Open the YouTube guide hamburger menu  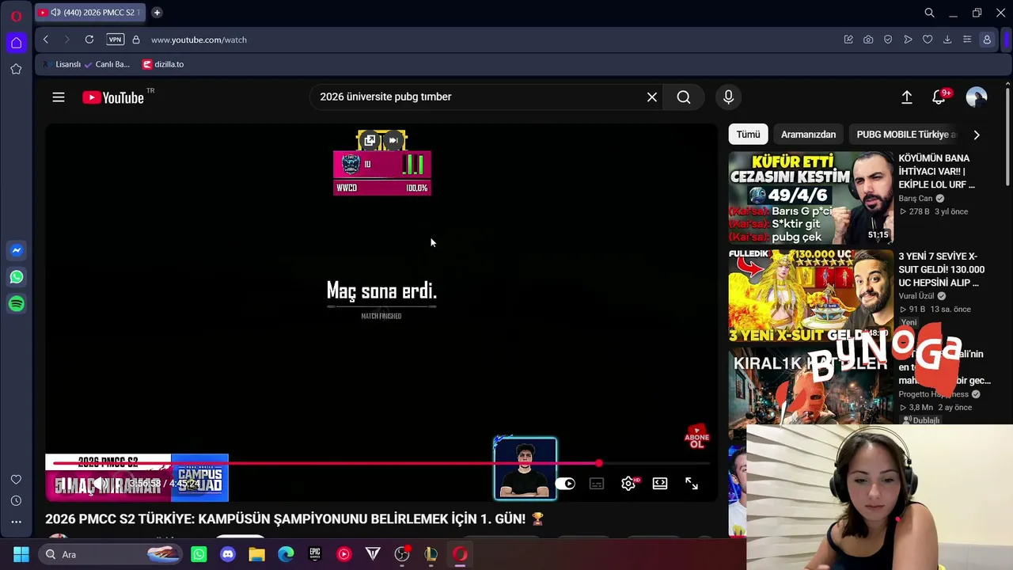point(59,97)
